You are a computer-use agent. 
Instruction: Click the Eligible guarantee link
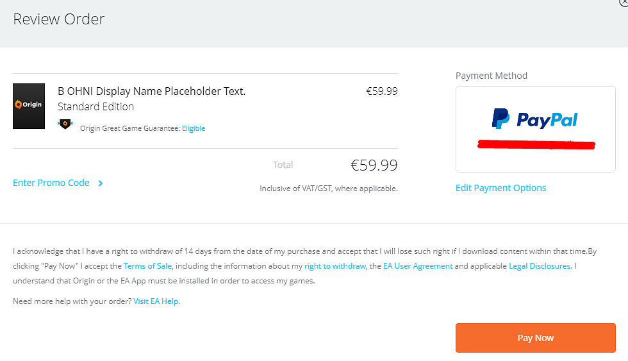coord(194,128)
